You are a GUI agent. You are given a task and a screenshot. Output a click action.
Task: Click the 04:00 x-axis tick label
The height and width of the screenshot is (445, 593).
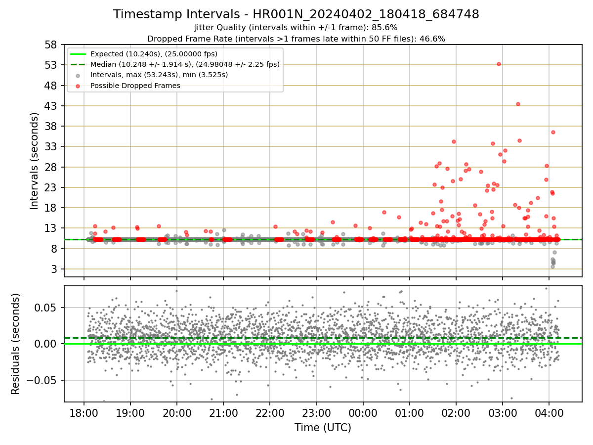549,412
